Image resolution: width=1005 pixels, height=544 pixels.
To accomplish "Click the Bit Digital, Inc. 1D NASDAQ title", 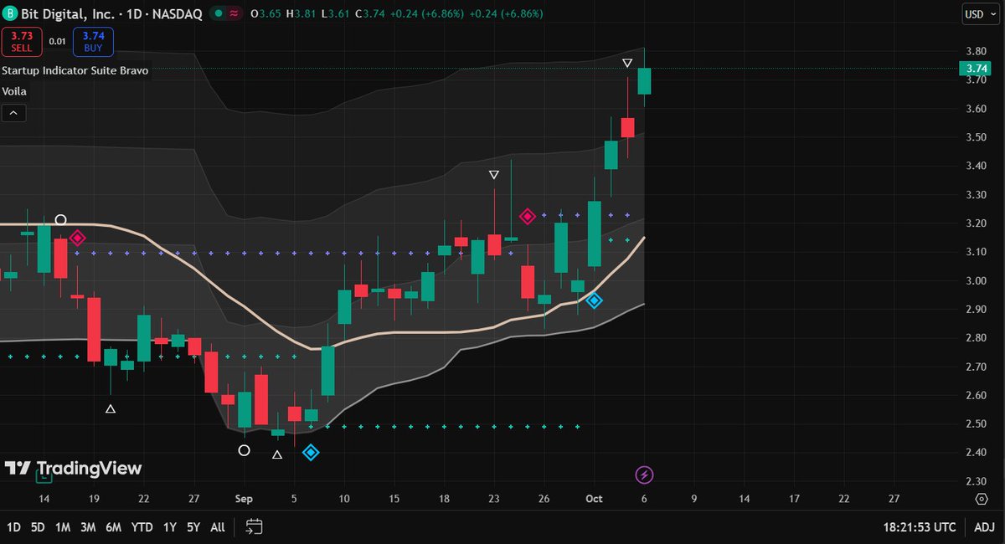I will 112,14.
